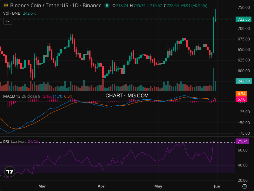254x191 pixels.
Task: Click the 750.00 price axis label
Action: 244,8
